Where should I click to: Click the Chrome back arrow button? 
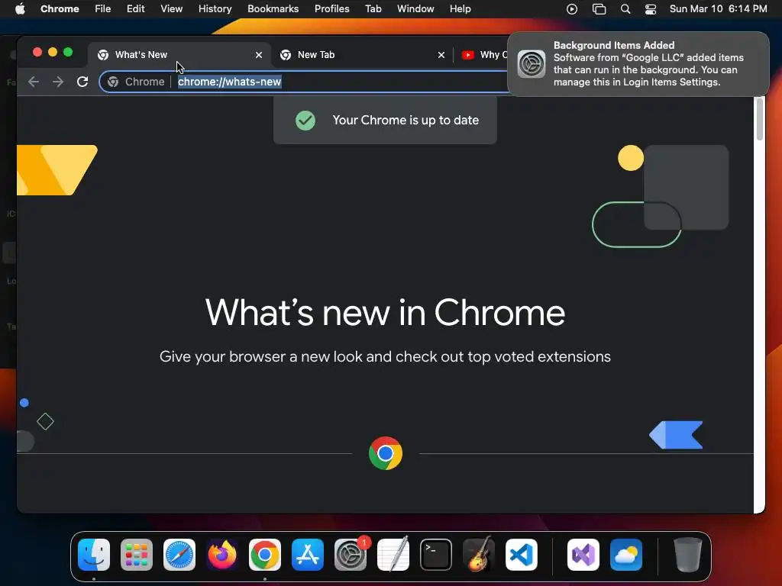(x=34, y=82)
